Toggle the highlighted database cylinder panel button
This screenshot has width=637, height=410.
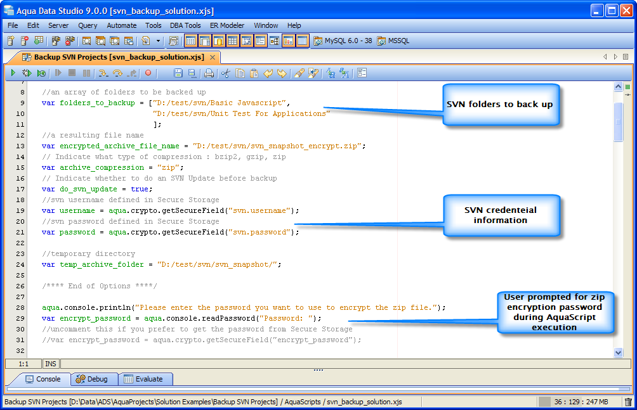tap(218, 41)
